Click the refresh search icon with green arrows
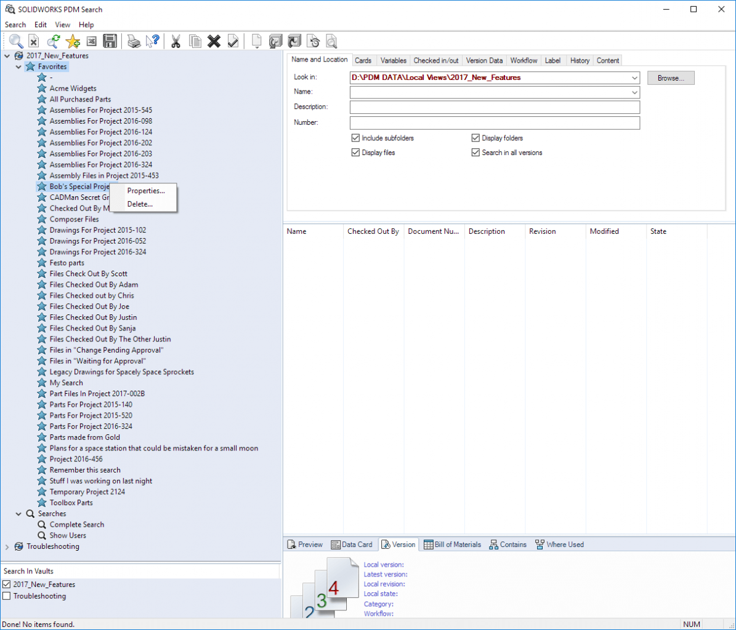 [54, 41]
